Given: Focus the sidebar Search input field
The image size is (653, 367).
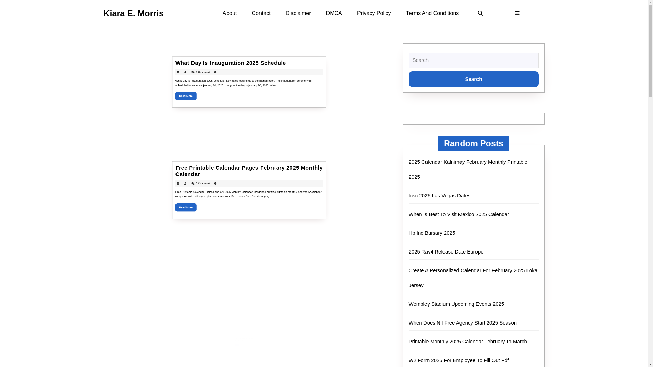Looking at the screenshot, I should (473, 60).
